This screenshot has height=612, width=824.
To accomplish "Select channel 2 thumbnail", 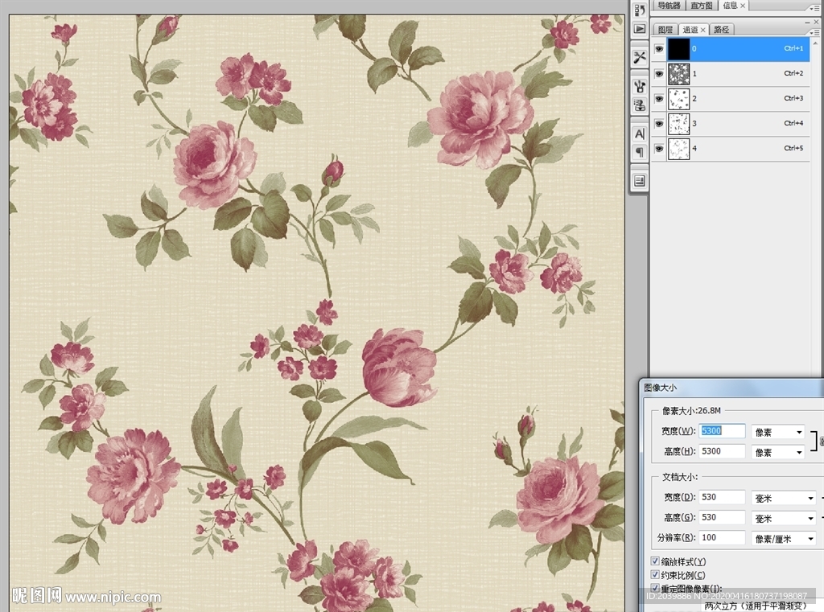I will [x=680, y=99].
